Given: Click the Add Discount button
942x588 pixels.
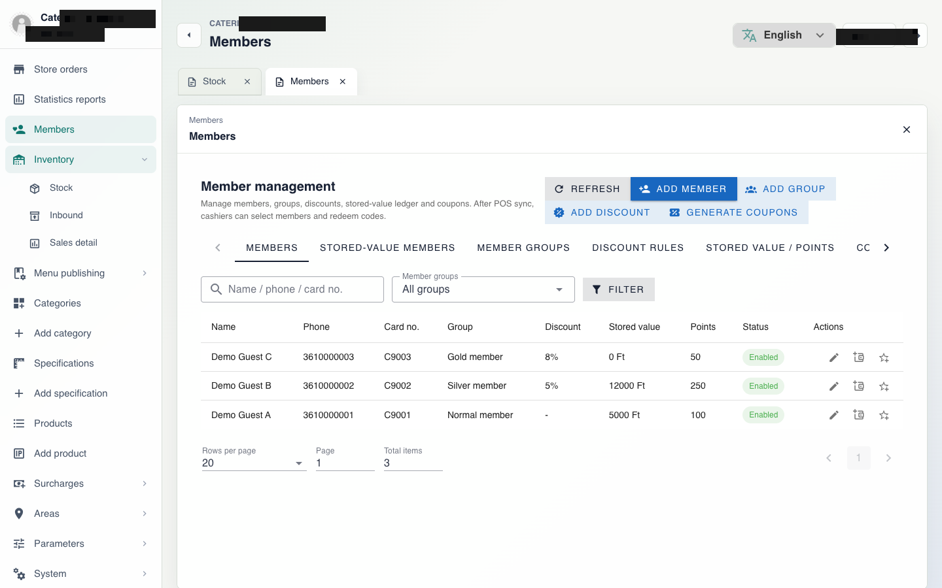Looking at the screenshot, I should pyautogui.click(x=602, y=212).
